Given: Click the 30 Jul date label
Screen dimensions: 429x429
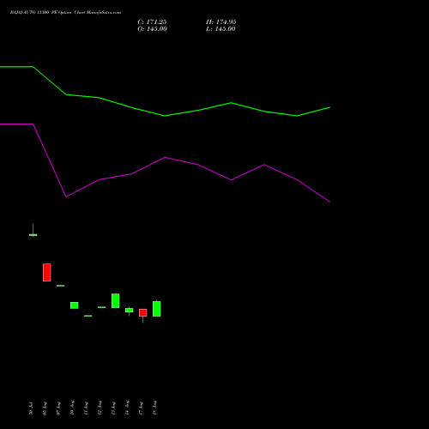Looking at the screenshot, I should pos(31,408).
